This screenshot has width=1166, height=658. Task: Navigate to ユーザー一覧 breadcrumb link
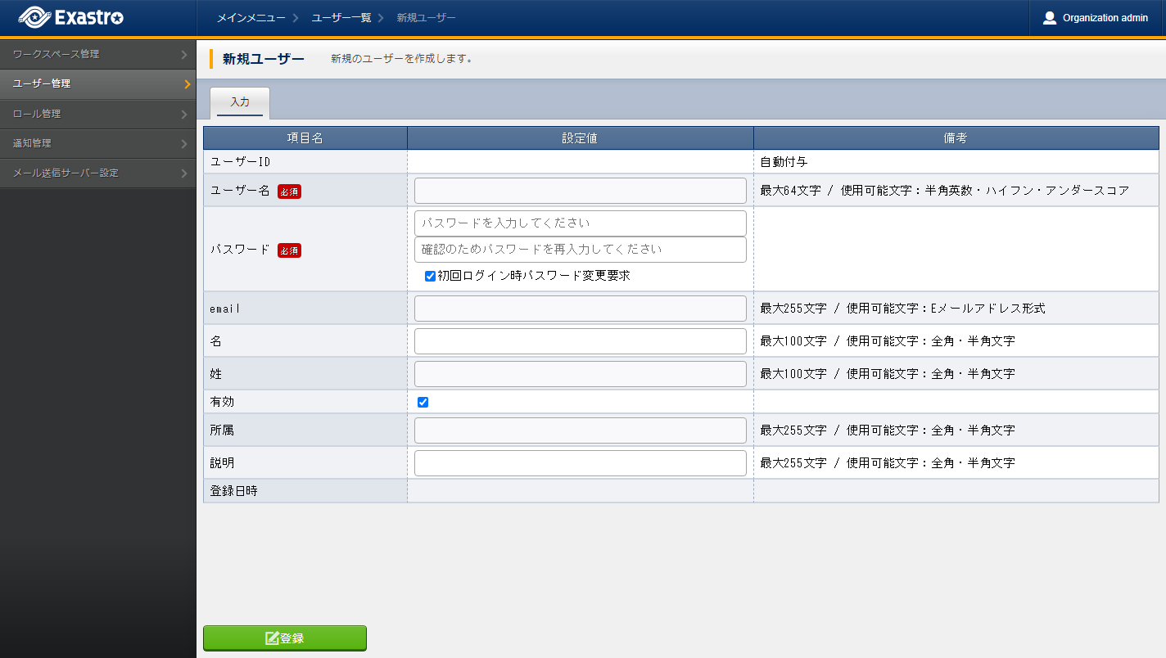(341, 18)
